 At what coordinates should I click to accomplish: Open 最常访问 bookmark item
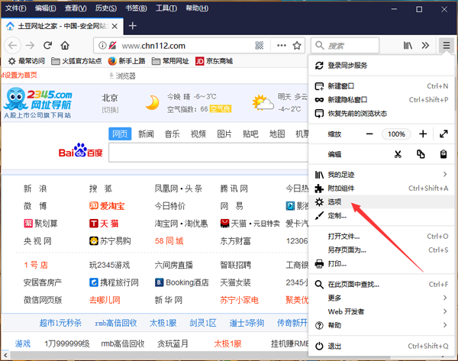pos(26,61)
